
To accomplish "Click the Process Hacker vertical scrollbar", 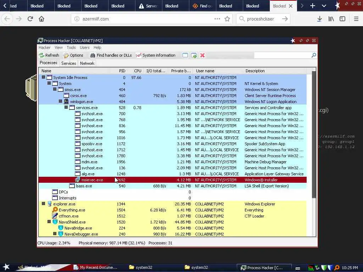I will point(314,134).
